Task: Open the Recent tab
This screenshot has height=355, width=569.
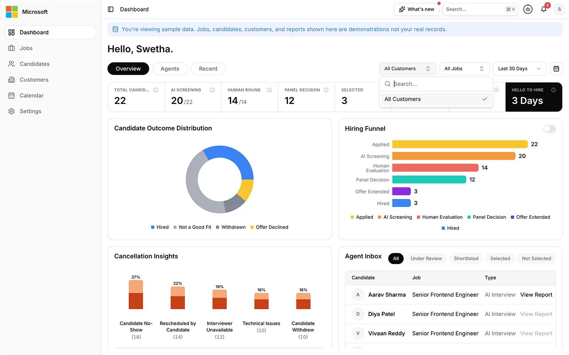Action: point(208,69)
